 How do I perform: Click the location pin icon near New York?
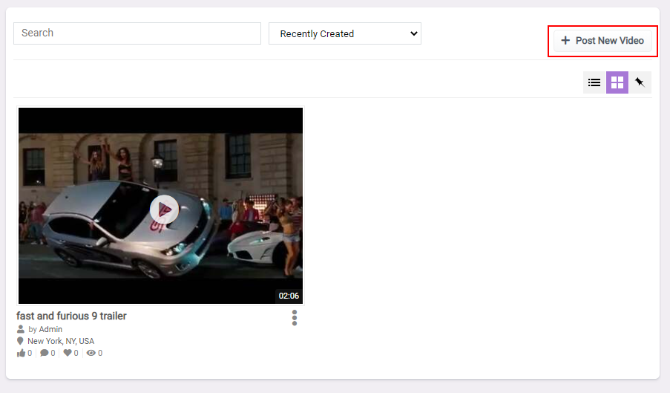pyautogui.click(x=20, y=341)
